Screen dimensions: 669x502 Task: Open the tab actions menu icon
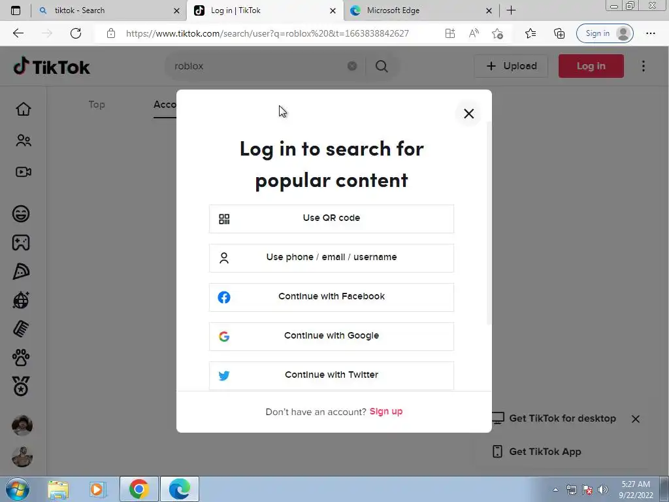[x=16, y=10]
